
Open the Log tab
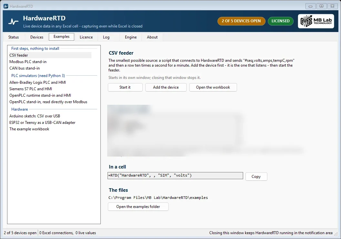(x=106, y=37)
